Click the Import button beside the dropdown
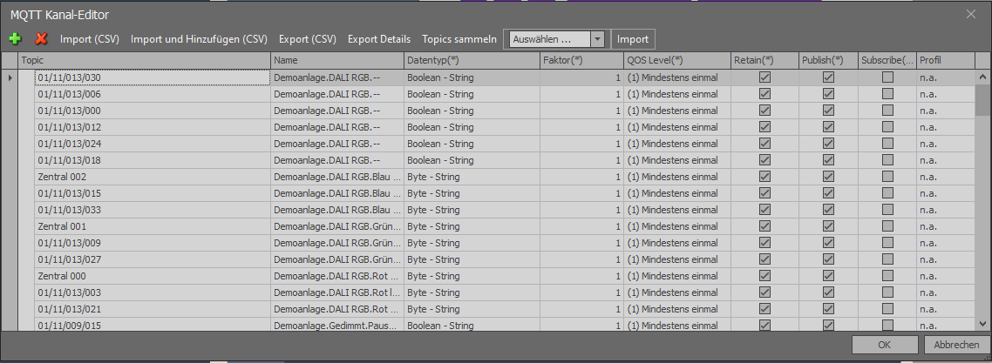The image size is (992, 363). [x=633, y=39]
